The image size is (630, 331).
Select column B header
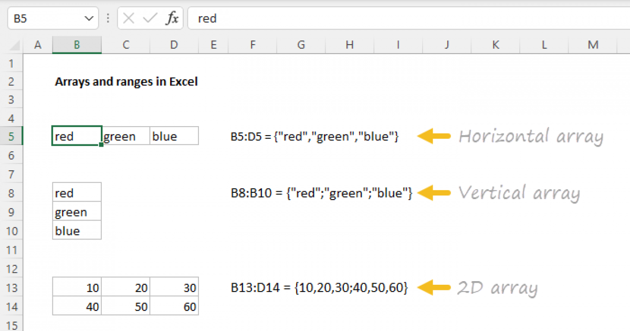[x=77, y=45]
